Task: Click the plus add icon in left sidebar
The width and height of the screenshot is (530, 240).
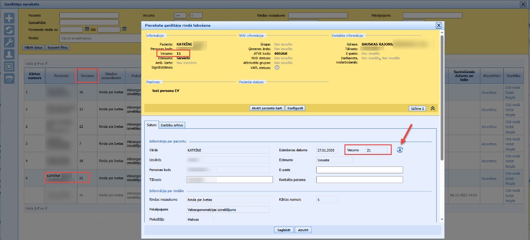Action: tap(9, 18)
